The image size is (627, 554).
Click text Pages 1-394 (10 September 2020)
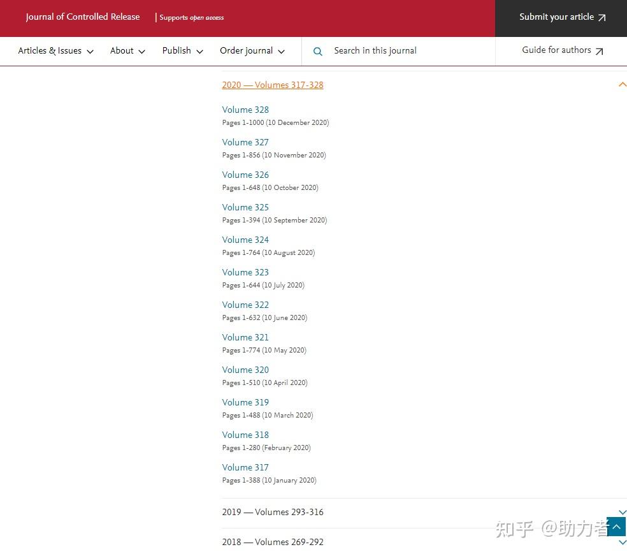click(x=274, y=221)
